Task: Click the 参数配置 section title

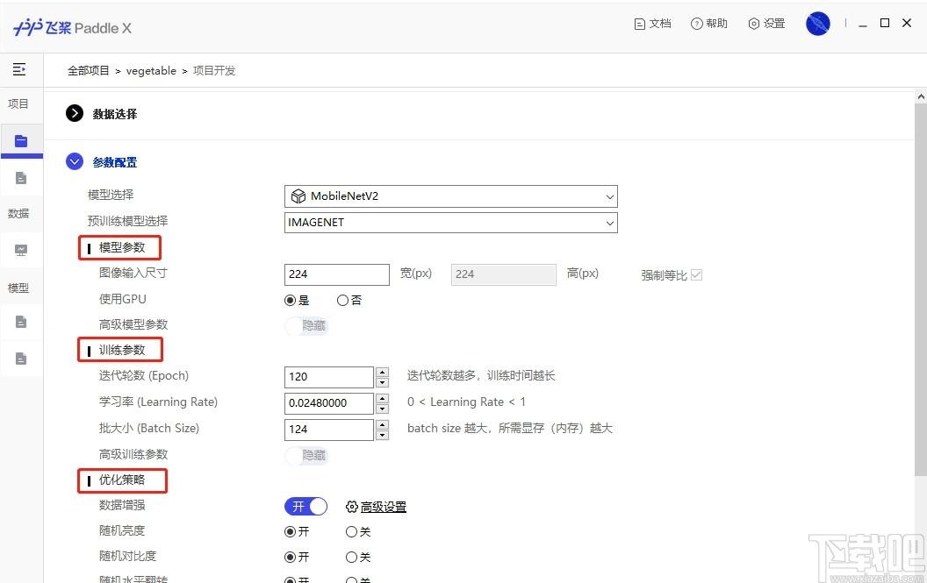Action: [x=115, y=162]
